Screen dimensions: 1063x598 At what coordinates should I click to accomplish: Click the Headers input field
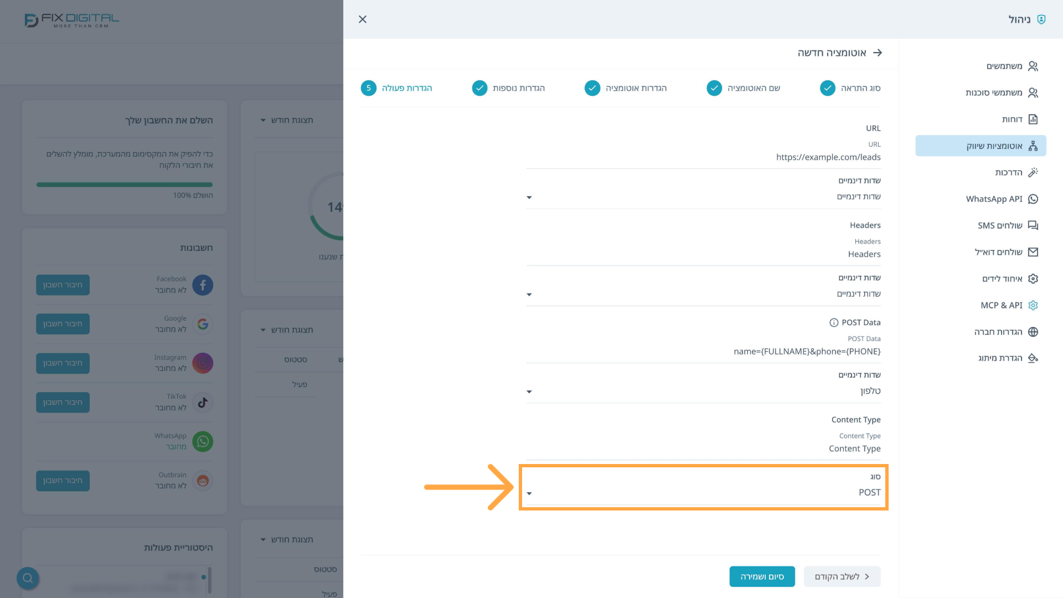coord(704,254)
